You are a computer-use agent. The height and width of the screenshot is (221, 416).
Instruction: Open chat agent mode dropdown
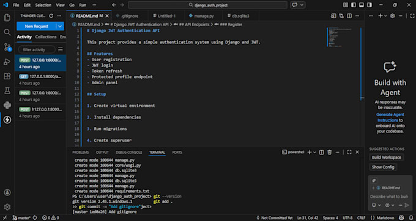tap(376, 205)
